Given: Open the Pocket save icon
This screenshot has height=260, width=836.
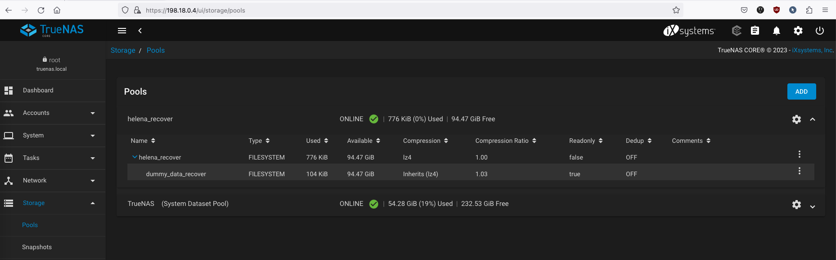Looking at the screenshot, I should pos(744,10).
